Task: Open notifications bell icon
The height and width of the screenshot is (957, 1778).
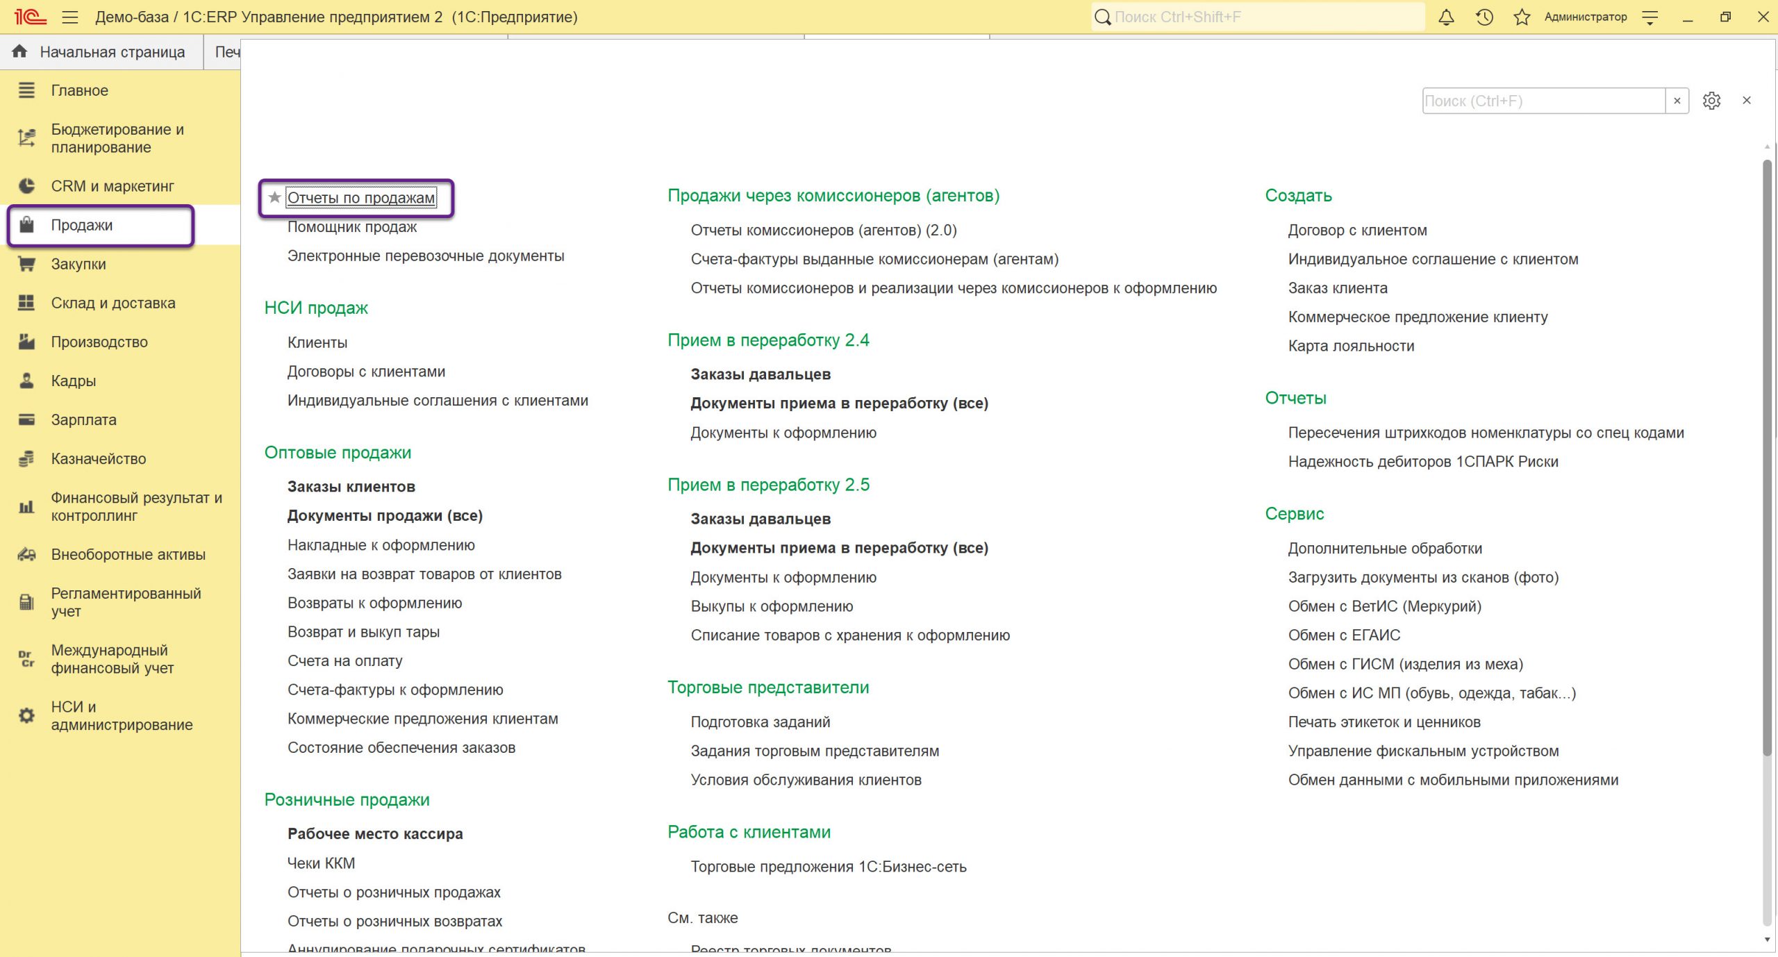Action: click(x=1446, y=17)
